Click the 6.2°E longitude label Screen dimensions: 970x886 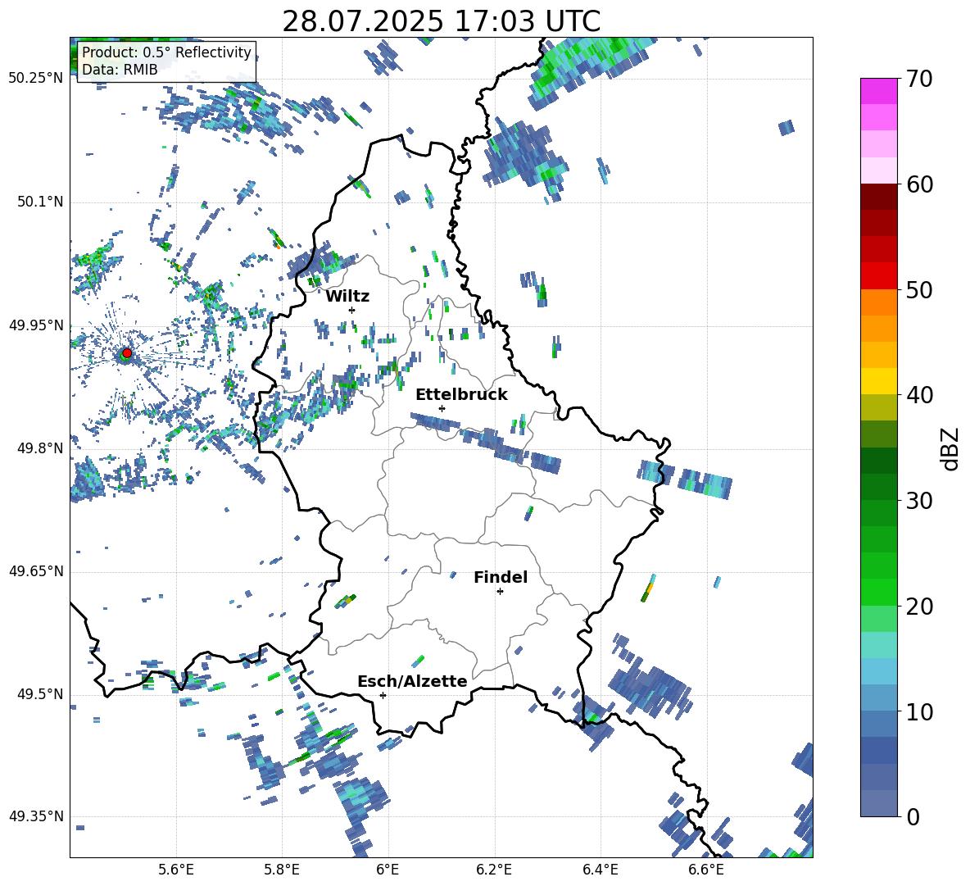(x=494, y=870)
